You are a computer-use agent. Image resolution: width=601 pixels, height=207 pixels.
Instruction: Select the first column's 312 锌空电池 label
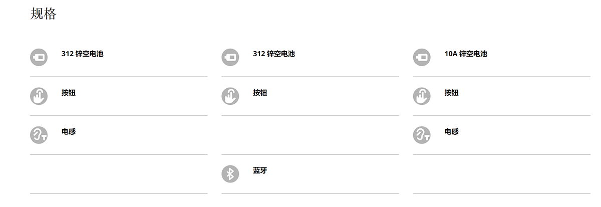82,54
